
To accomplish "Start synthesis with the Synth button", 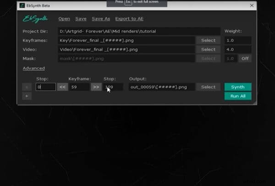I will pyautogui.click(x=238, y=87).
